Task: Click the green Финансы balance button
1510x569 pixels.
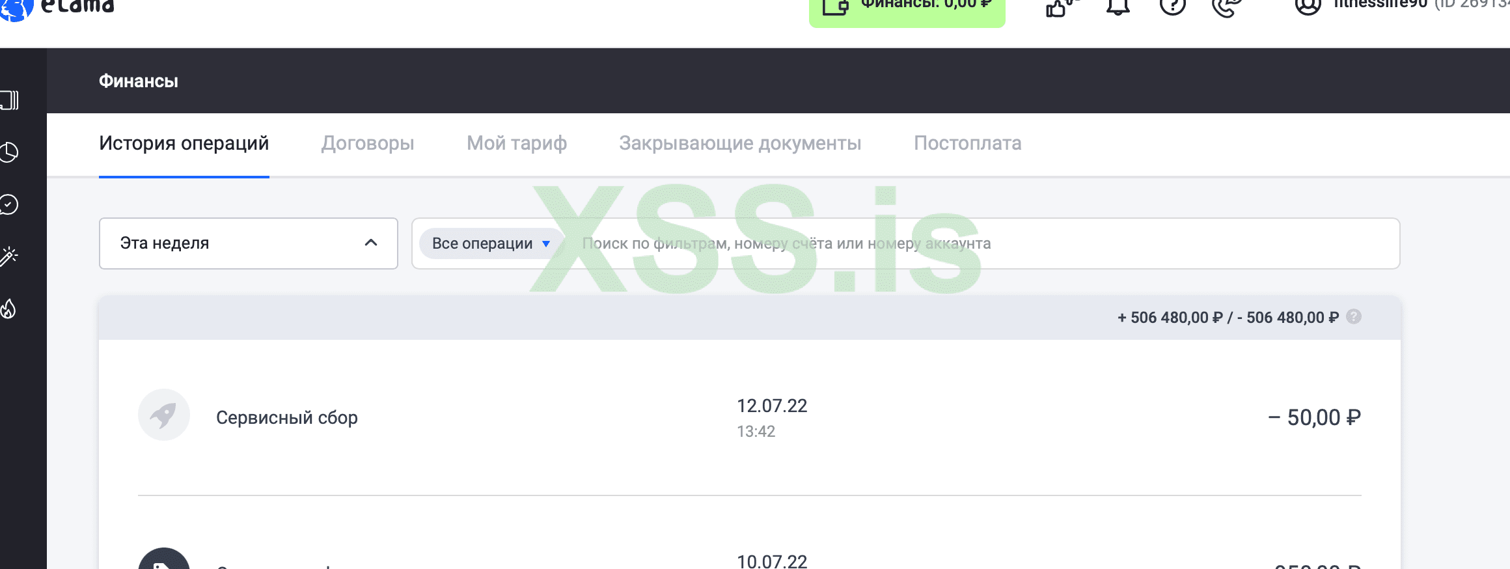Action: click(x=907, y=10)
